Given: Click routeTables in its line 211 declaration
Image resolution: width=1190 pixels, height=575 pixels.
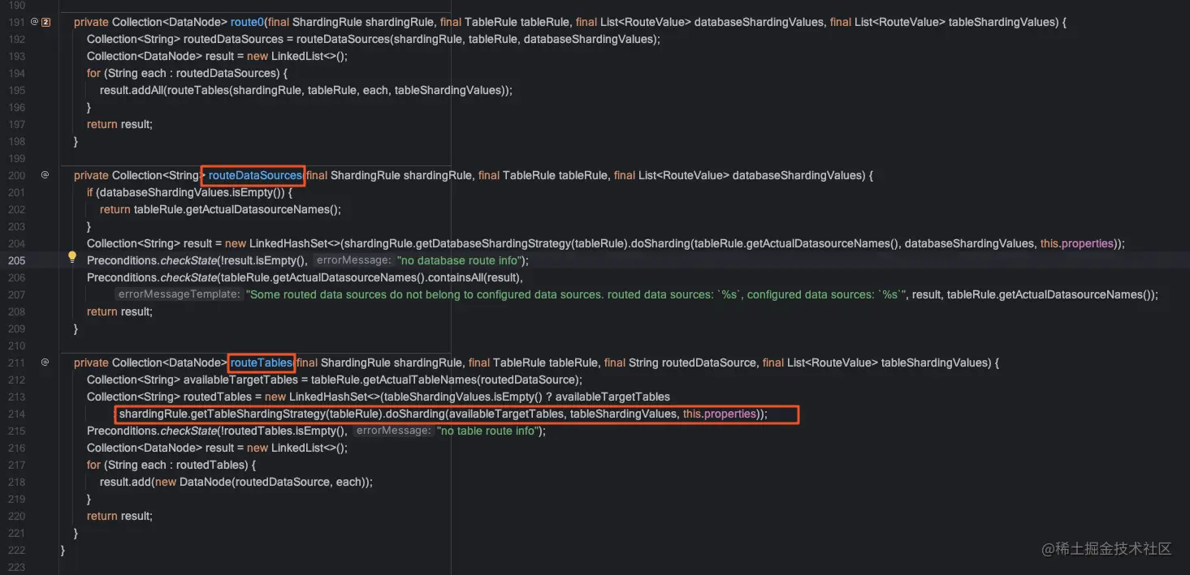Looking at the screenshot, I should 262,363.
